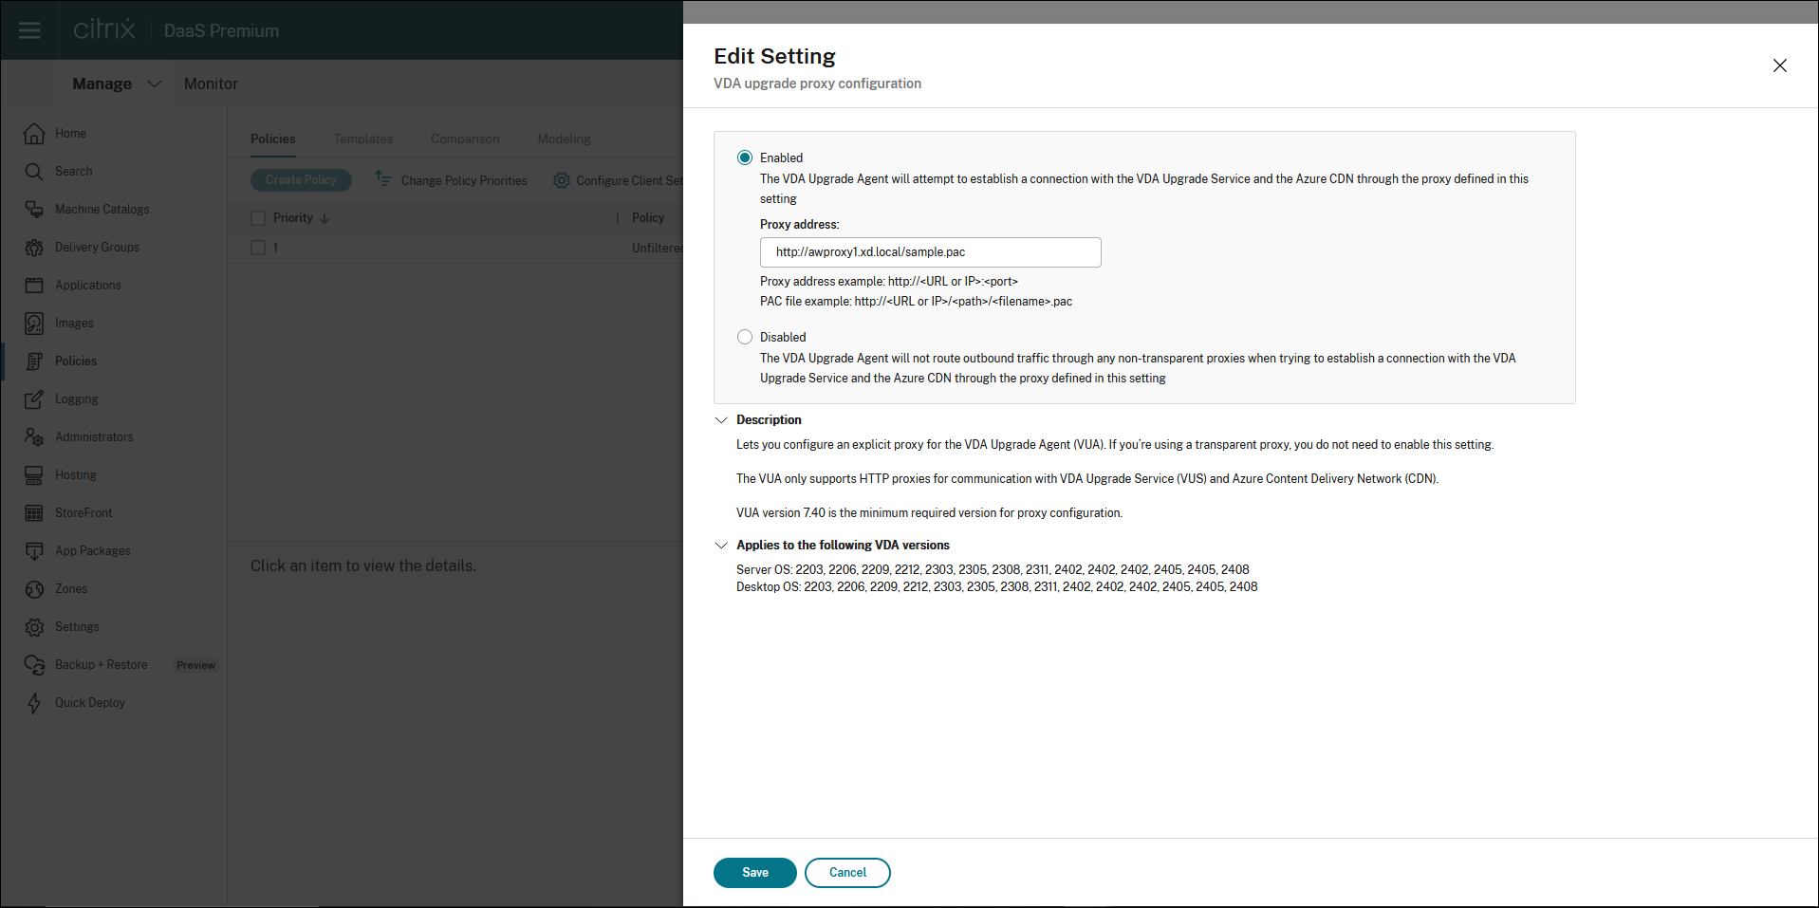Click the Priority column header
1819x908 pixels.
pos(293,218)
